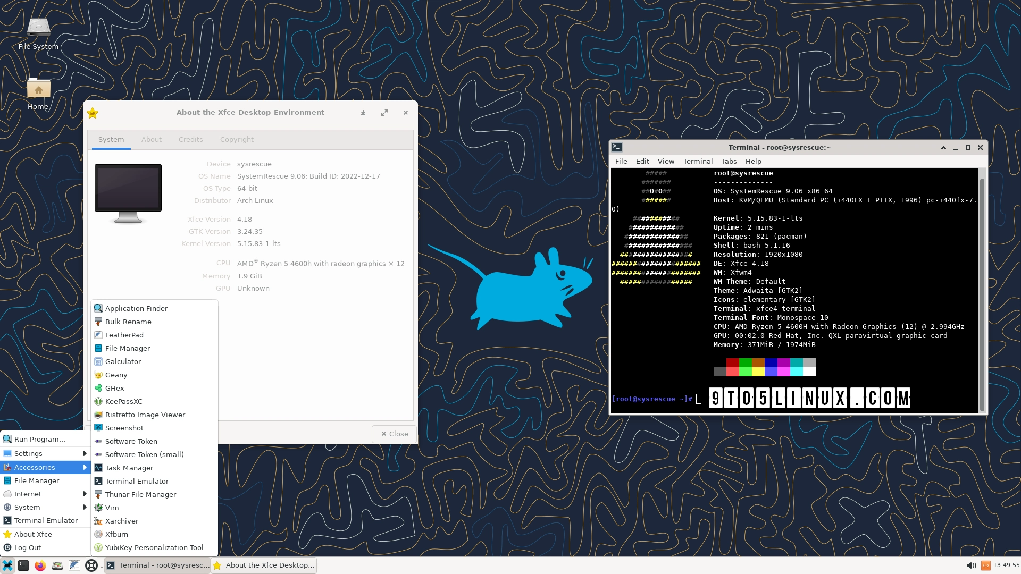Open GParted disk utility from the taskbar

coord(57,565)
